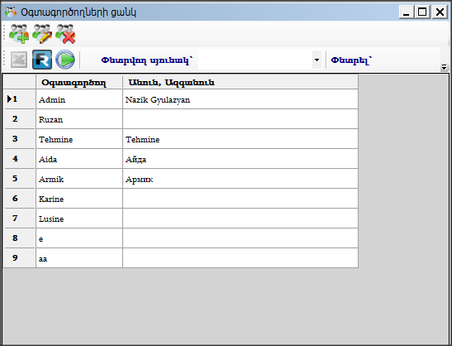
Task: Select the Tehmine username cell
Action: click(x=79, y=139)
